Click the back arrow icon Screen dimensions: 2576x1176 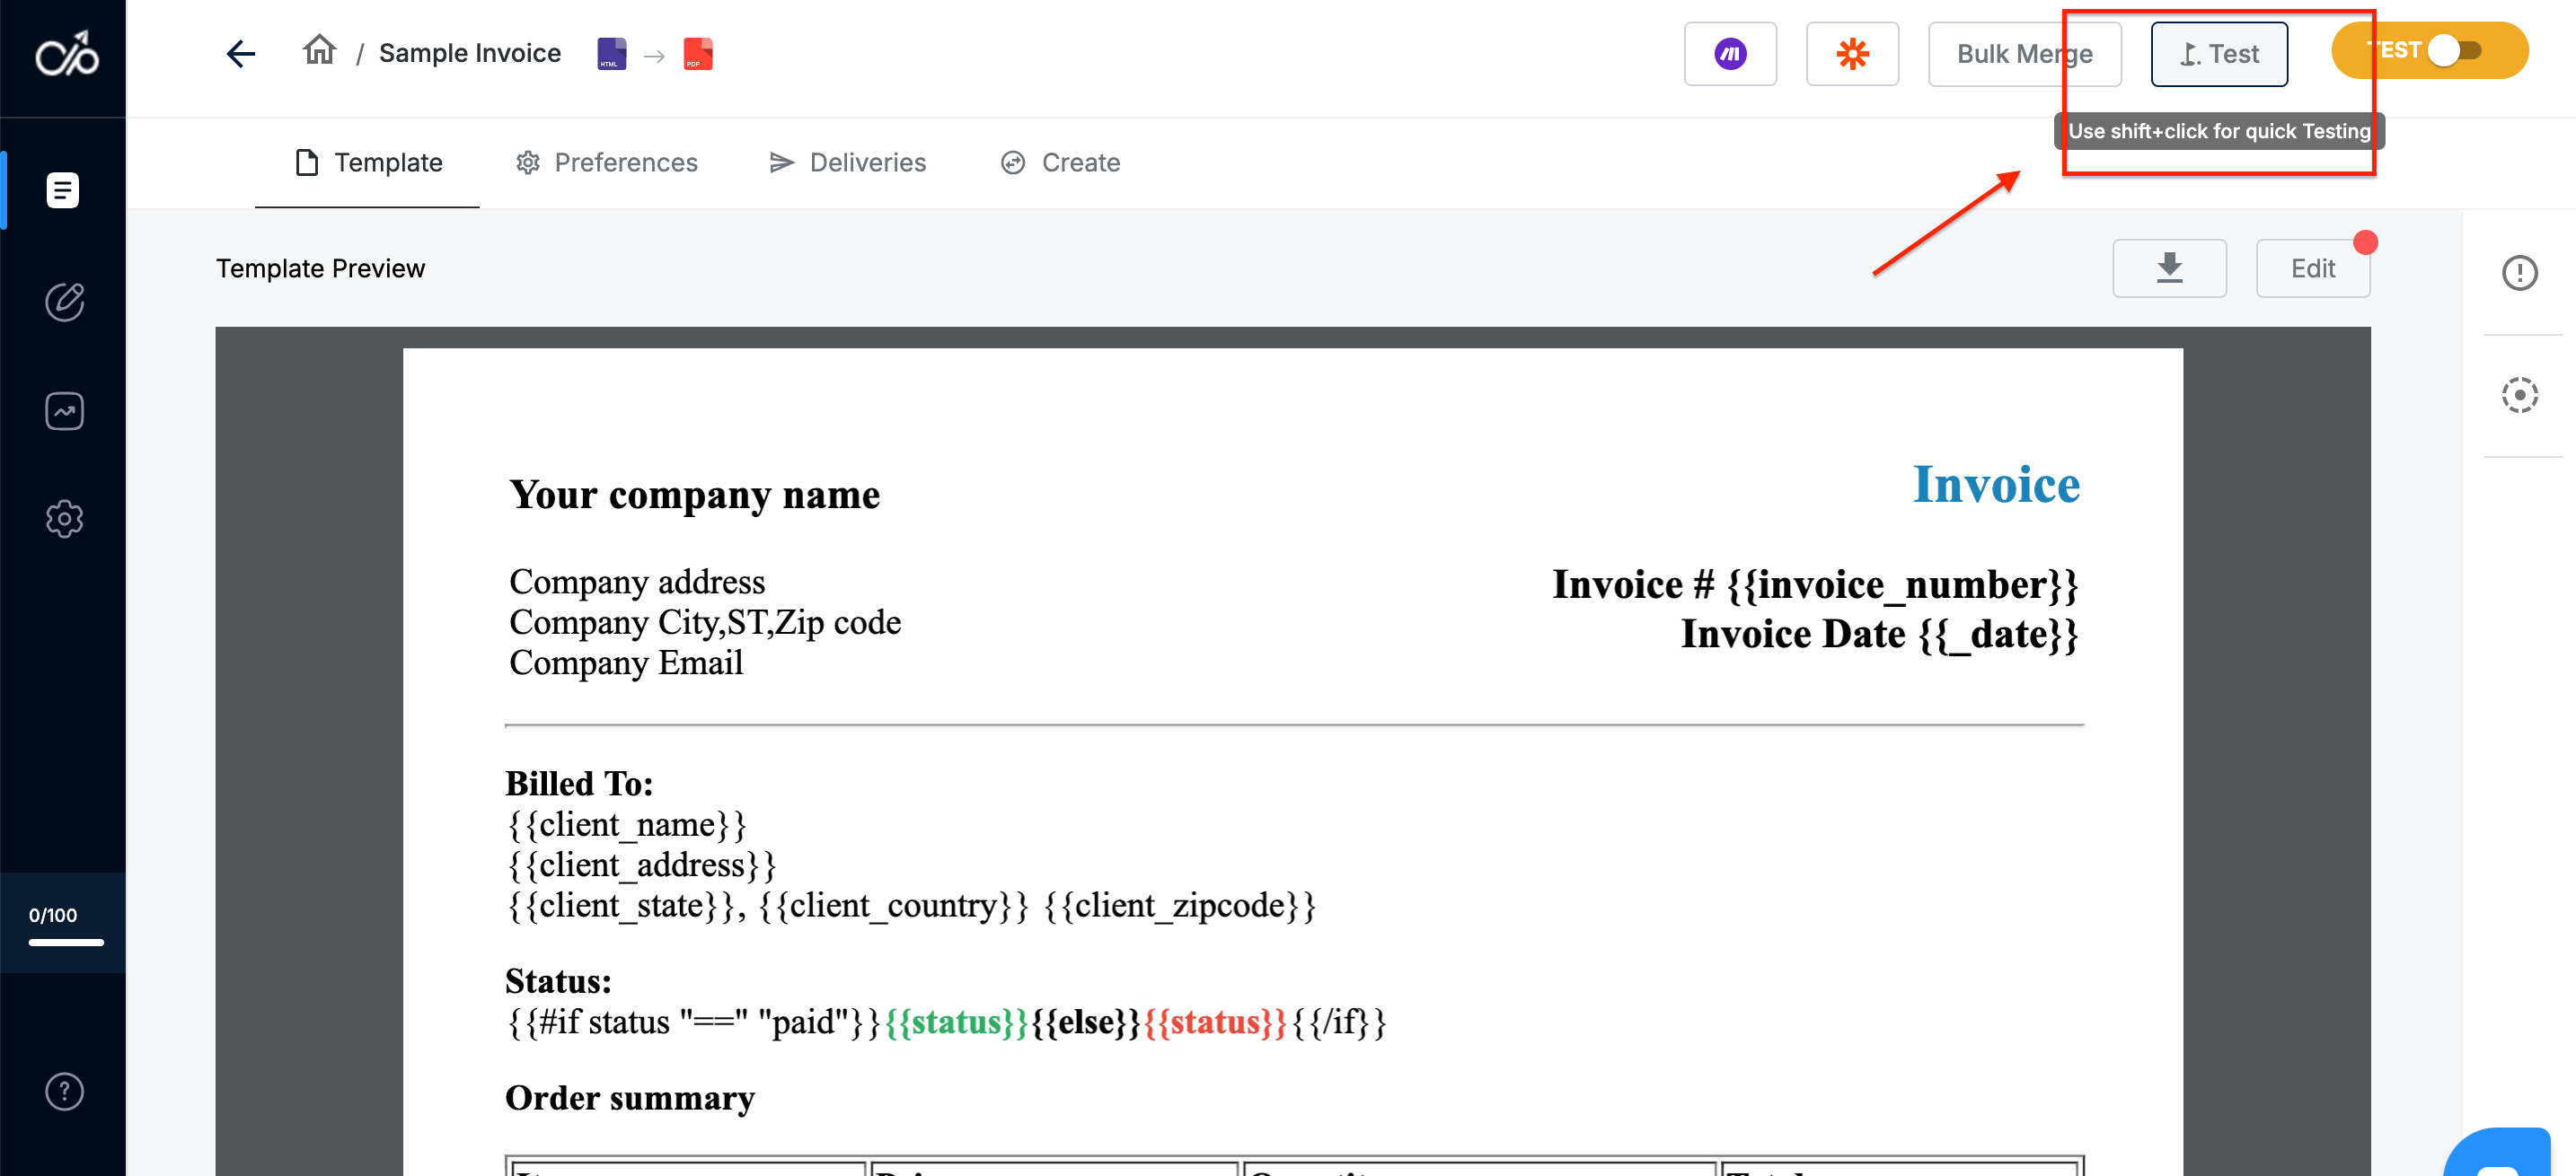[241, 53]
